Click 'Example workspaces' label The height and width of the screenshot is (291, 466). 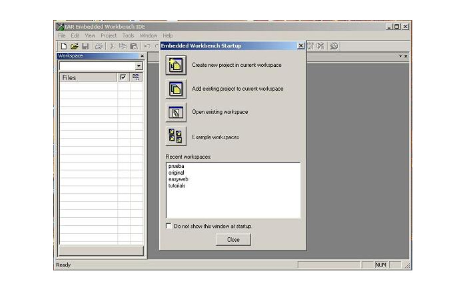(x=216, y=137)
